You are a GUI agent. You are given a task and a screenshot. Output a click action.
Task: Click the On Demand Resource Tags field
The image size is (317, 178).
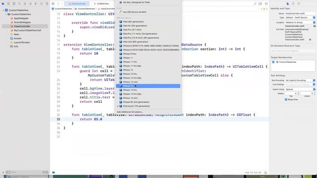tap(293, 50)
